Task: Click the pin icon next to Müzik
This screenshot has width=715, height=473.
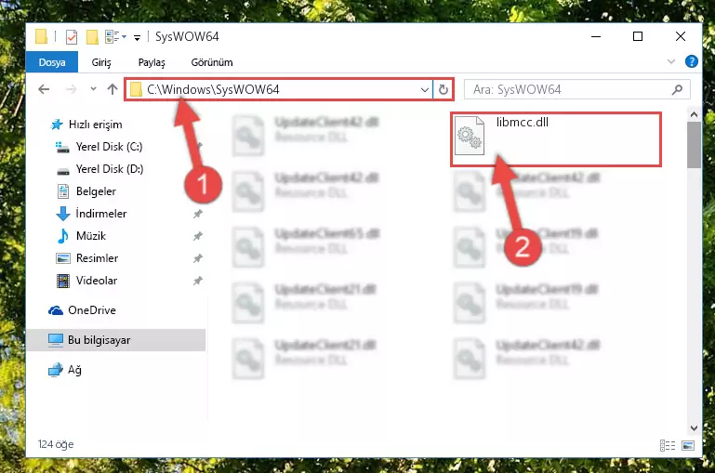Action: coord(197,236)
